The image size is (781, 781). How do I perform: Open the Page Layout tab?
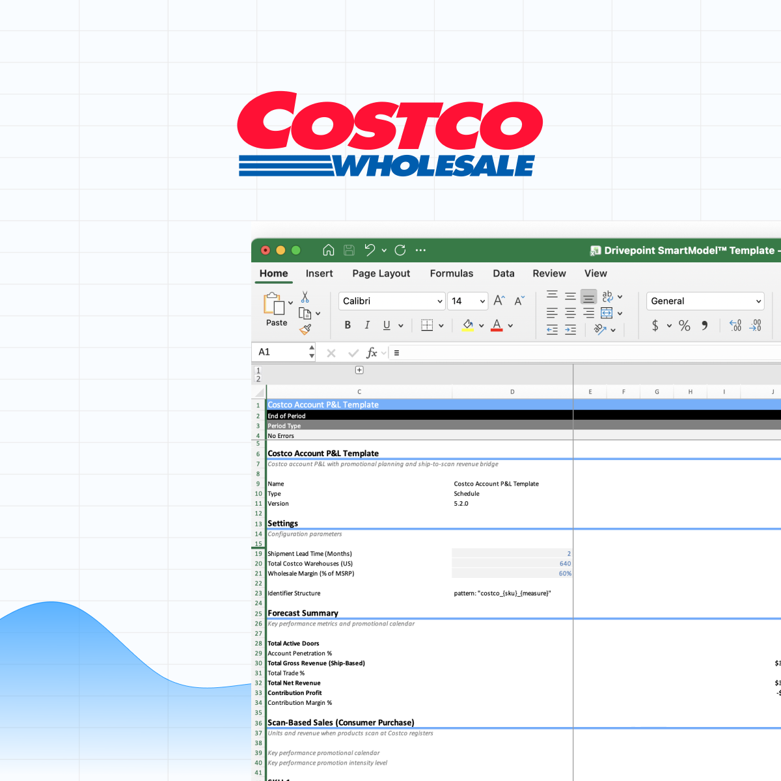tap(381, 273)
